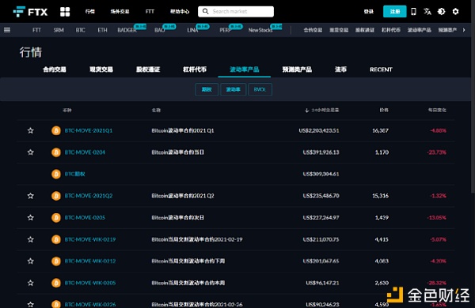Favorite BTC-MOVE-WK-0212 with star
Image resolution: width=475 pixels, height=308 pixels.
(x=31, y=261)
